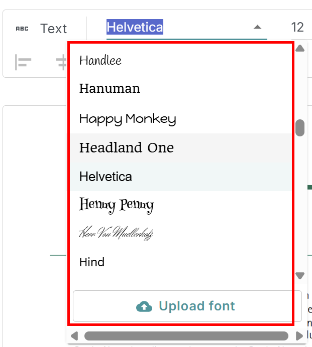Select the Handlee font

click(x=100, y=61)
